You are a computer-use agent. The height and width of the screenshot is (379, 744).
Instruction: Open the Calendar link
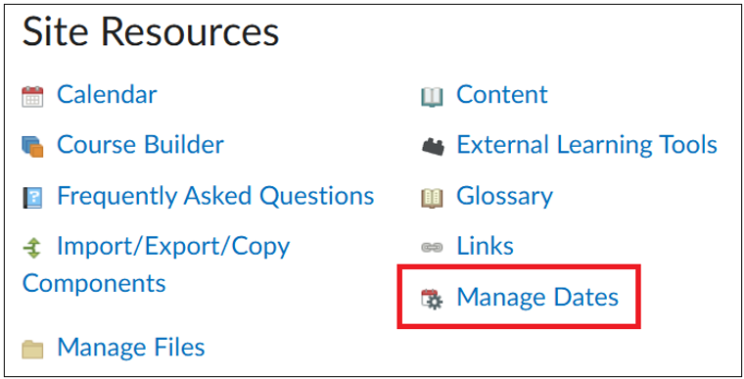[107, 95]
